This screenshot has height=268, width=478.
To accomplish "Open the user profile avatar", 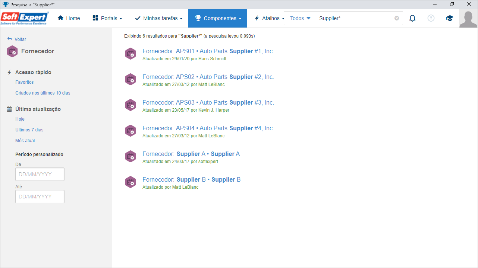I will pyautogui.click(x=468, y=19).
